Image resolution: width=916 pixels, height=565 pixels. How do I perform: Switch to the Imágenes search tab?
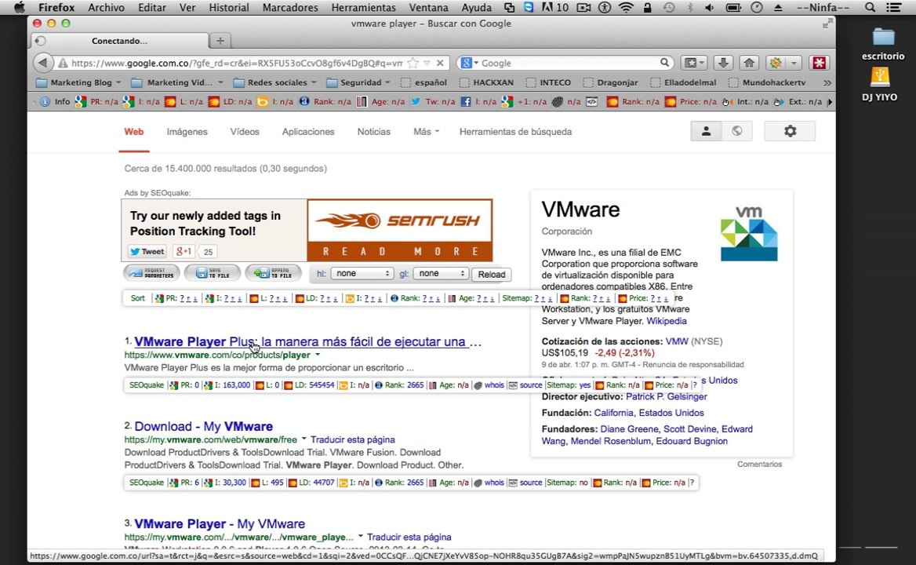click(187, 132)
